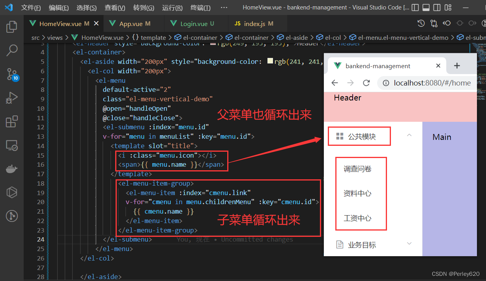
Task: Click the VS Code logo in title bar
Action: coord(9,7)
